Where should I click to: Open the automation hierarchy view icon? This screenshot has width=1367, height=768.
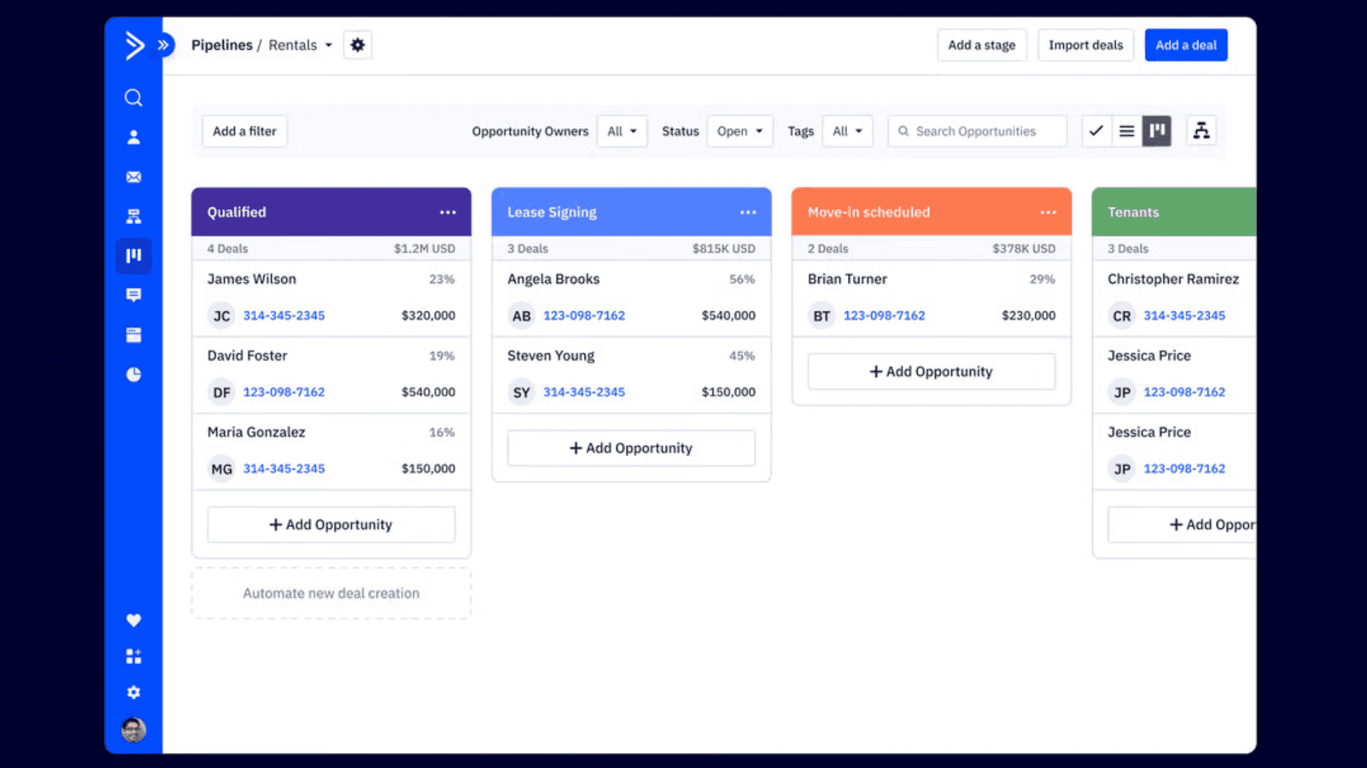click(1201, 131)
